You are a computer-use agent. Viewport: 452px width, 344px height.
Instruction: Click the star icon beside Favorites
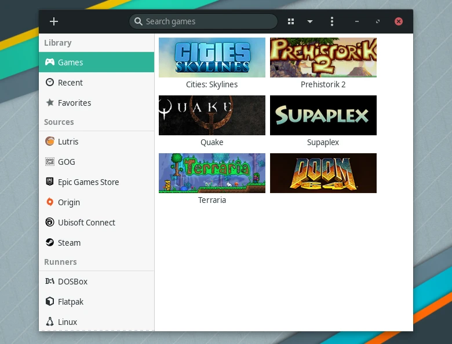pos(50,102)
